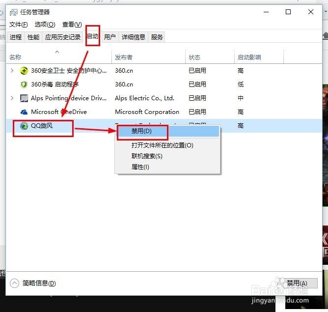Click 已启用 status in OneDrive row

pos(197,112)
